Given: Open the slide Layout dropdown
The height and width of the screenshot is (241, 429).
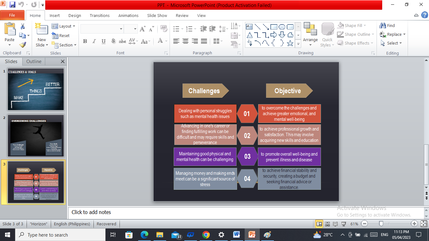Looking at the screenshot, I should [63, 26].
